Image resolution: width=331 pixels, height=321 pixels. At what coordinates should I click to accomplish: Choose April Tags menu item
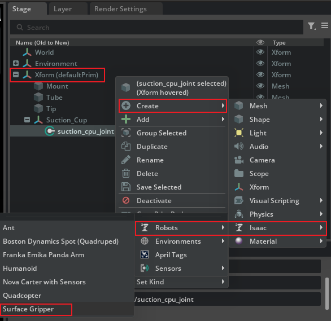182,255
